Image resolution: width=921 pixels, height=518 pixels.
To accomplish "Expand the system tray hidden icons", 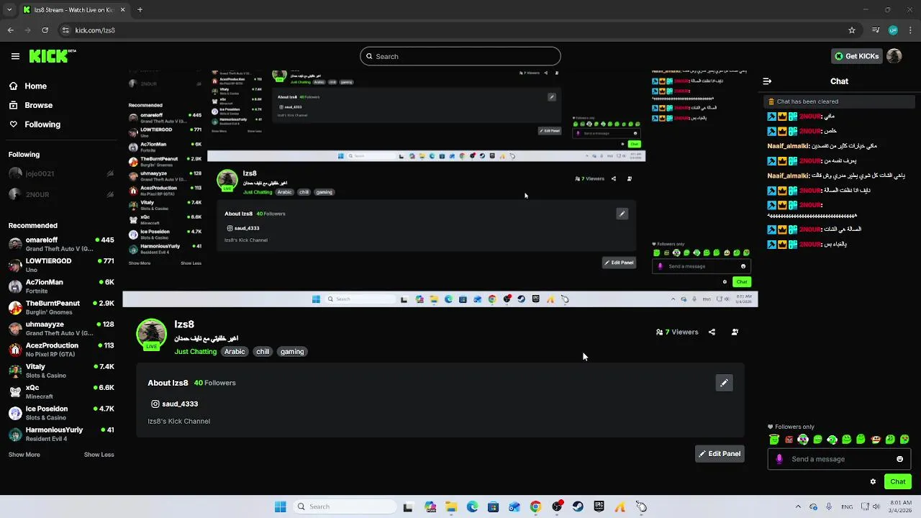I will pyautogui.click(x=797, y=506).
